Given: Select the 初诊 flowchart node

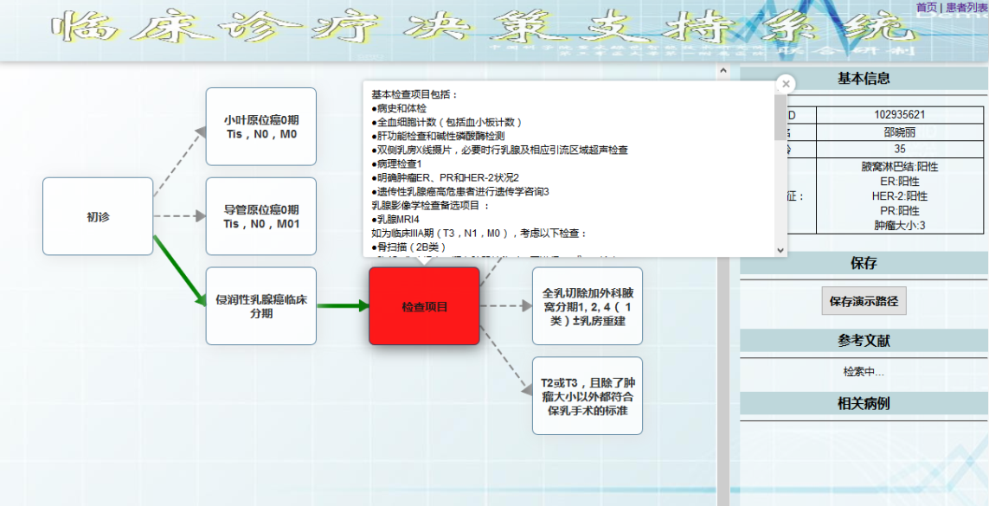Looking at the screenshot, I should click(x=98, y=216).
